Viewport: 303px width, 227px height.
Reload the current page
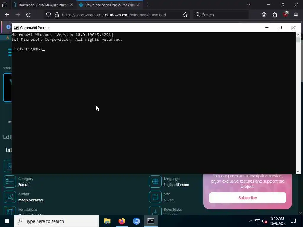28,15
